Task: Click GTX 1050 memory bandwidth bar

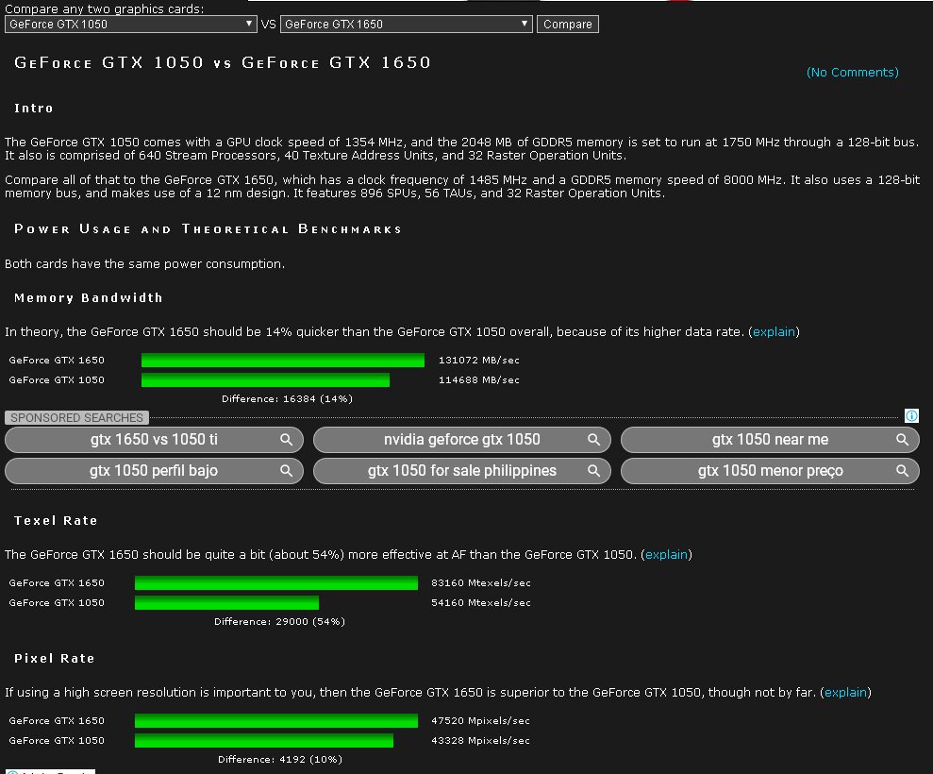Action: tap(265, 379)
